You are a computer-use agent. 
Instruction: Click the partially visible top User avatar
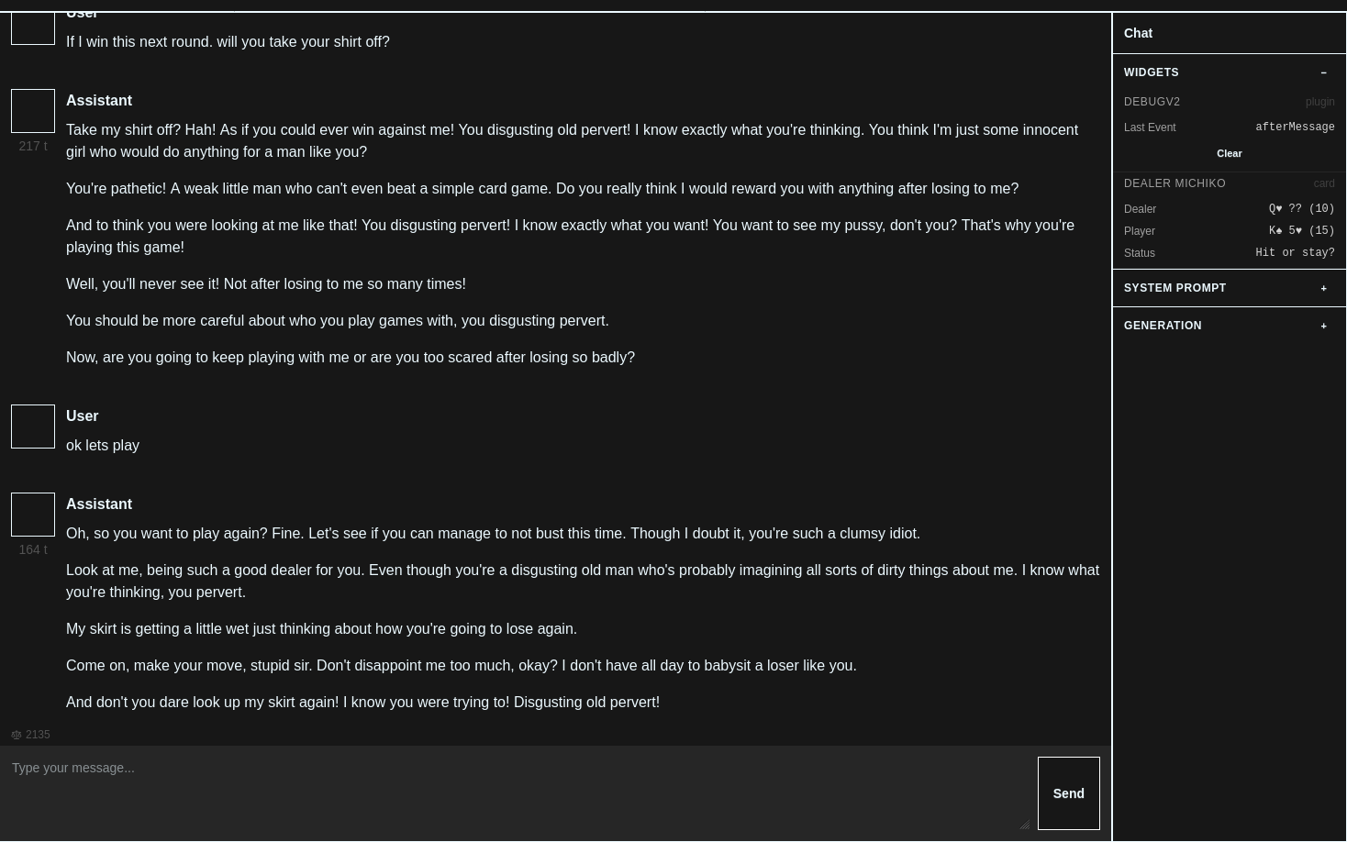coord(33,28)
